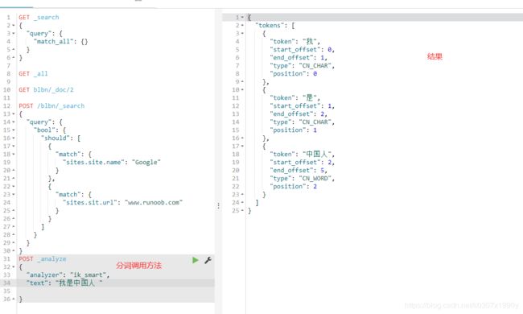Image resolution: width=523 pixels, height=314 pixels.
Task: Click the "token": "中国人" response line
Action: [x=303, y=154]
